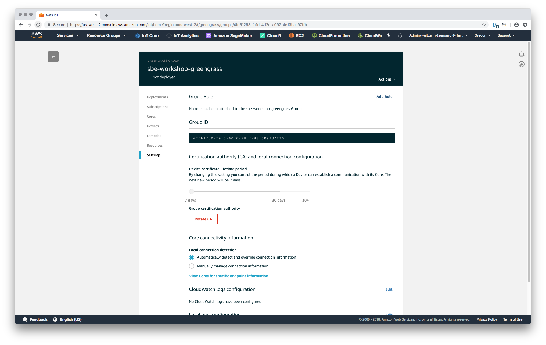Click the browser forward arrow
The width and height of the screenshot is (546, 345).
[x=30, y=25]
